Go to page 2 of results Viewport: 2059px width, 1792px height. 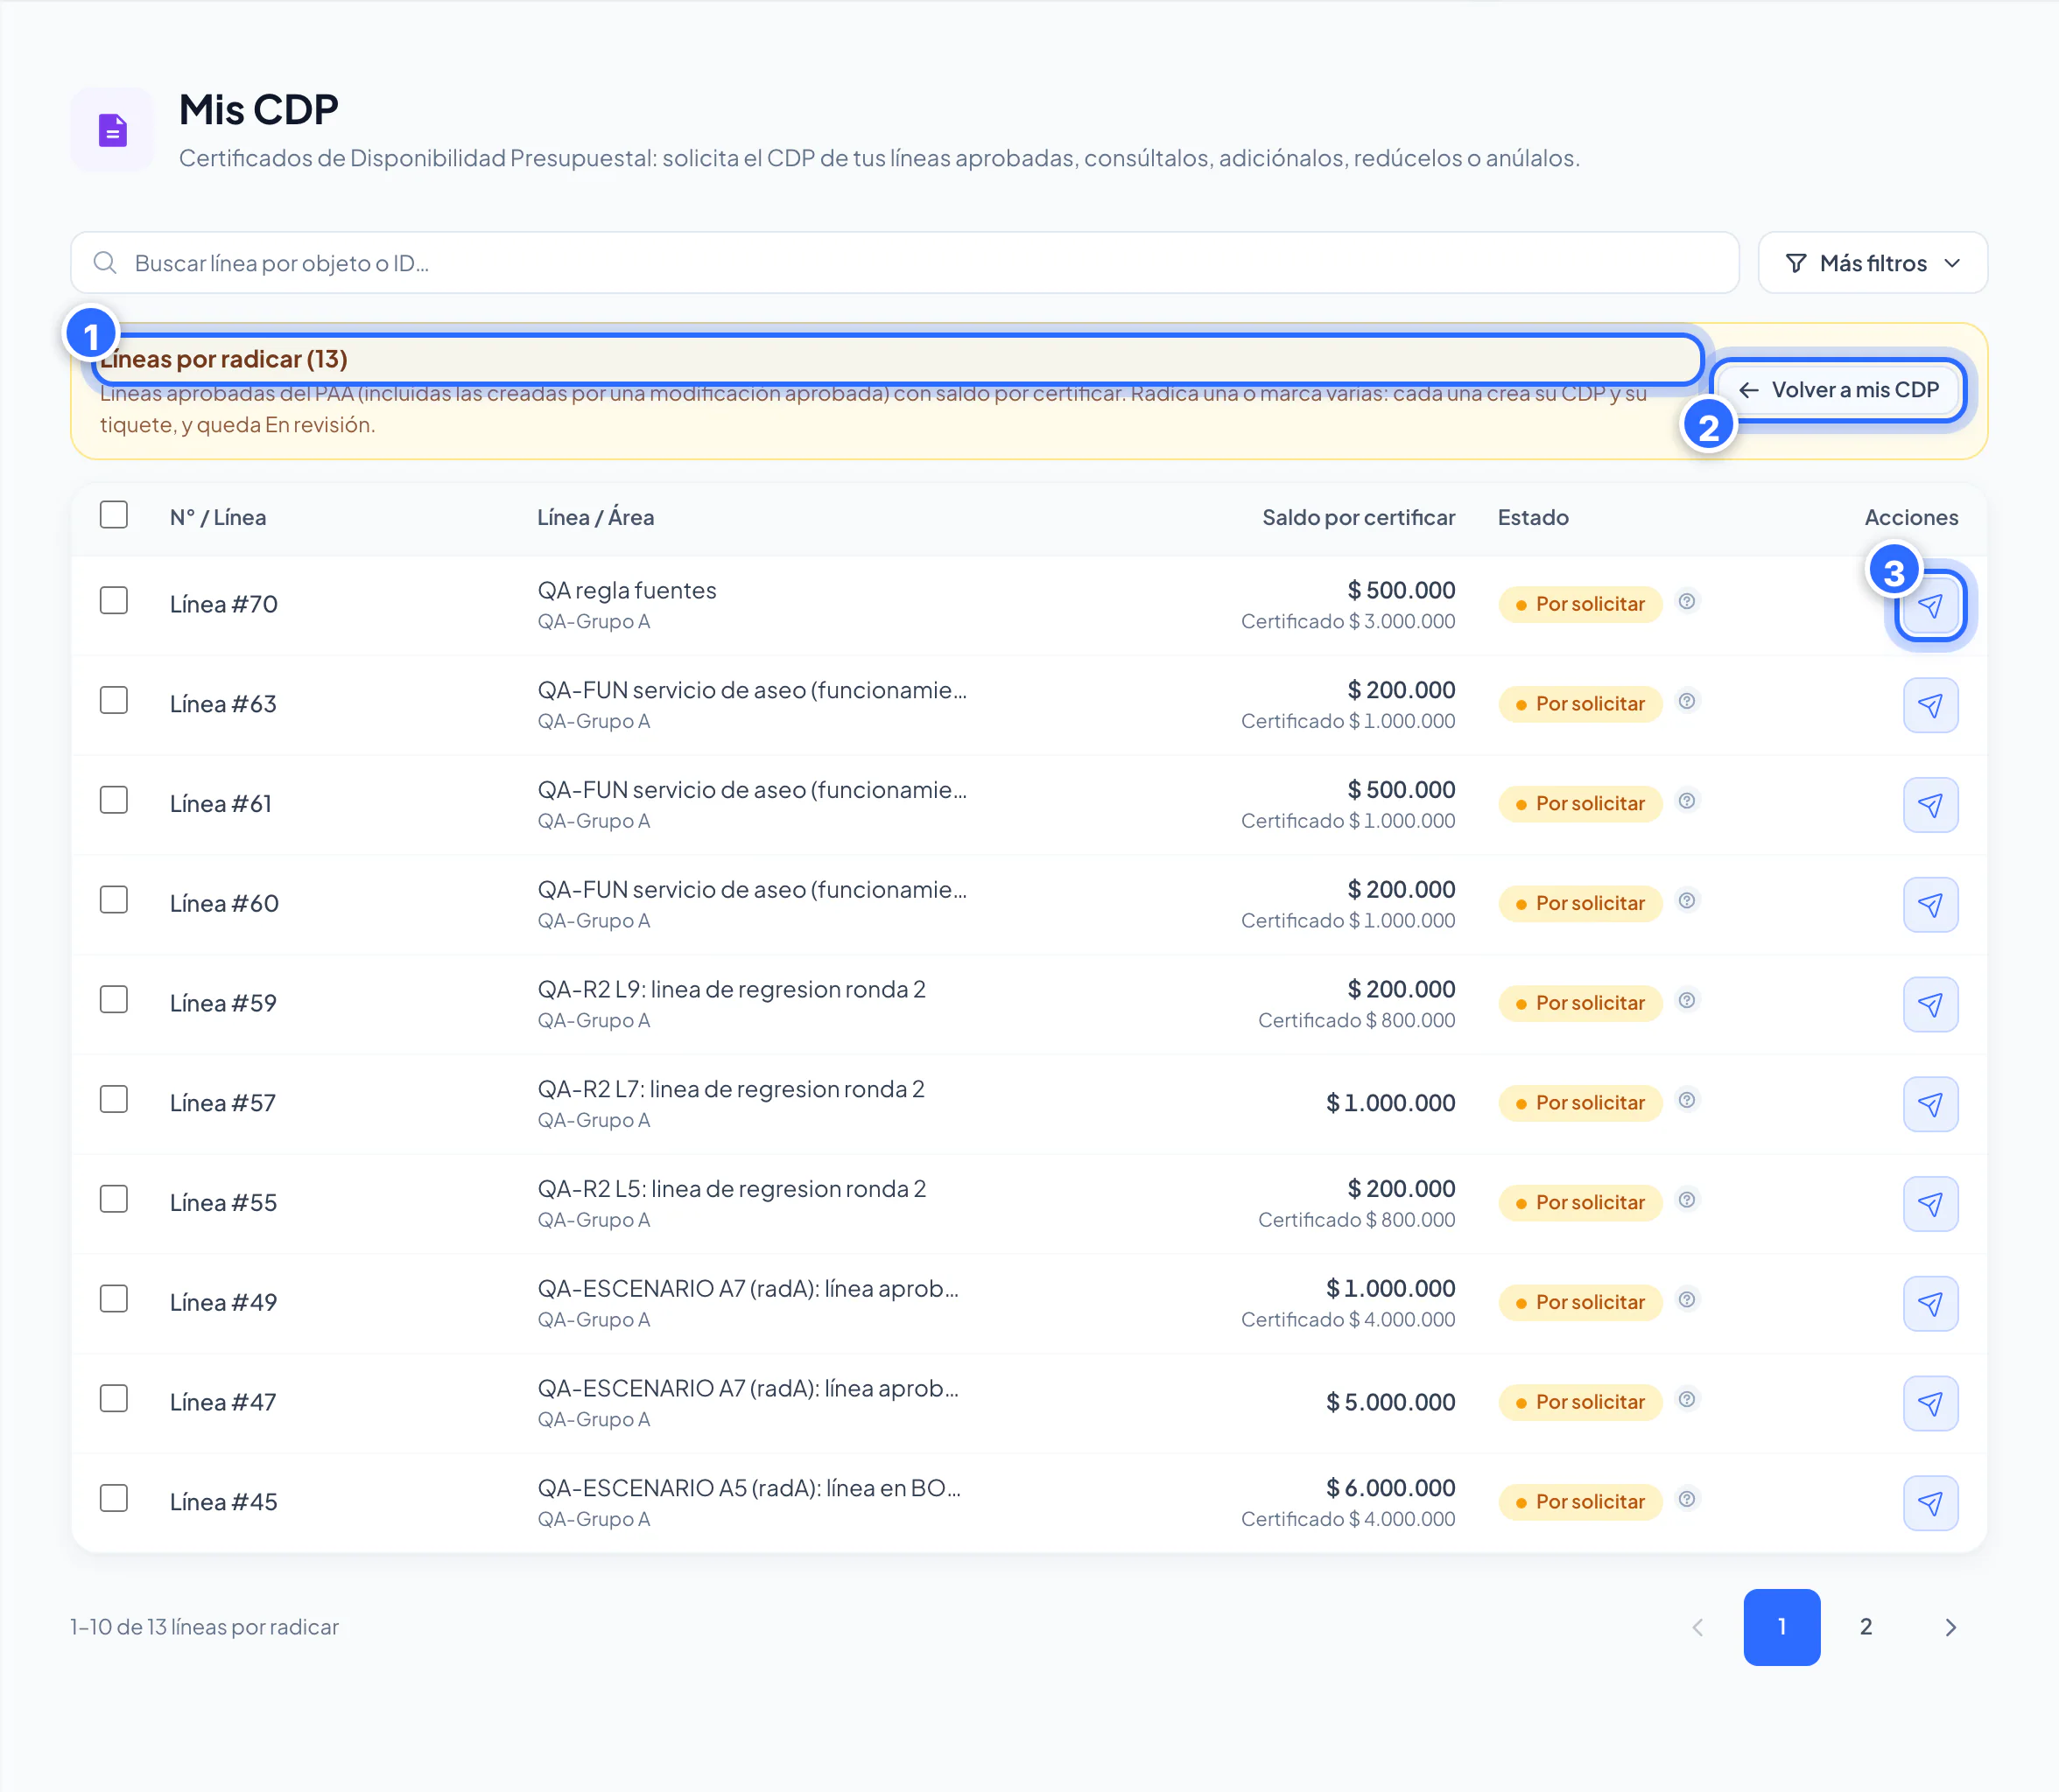1866,1627
